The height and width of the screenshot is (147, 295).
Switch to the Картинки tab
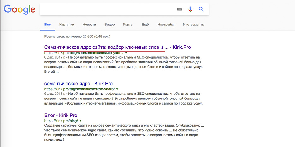point(67,25)
